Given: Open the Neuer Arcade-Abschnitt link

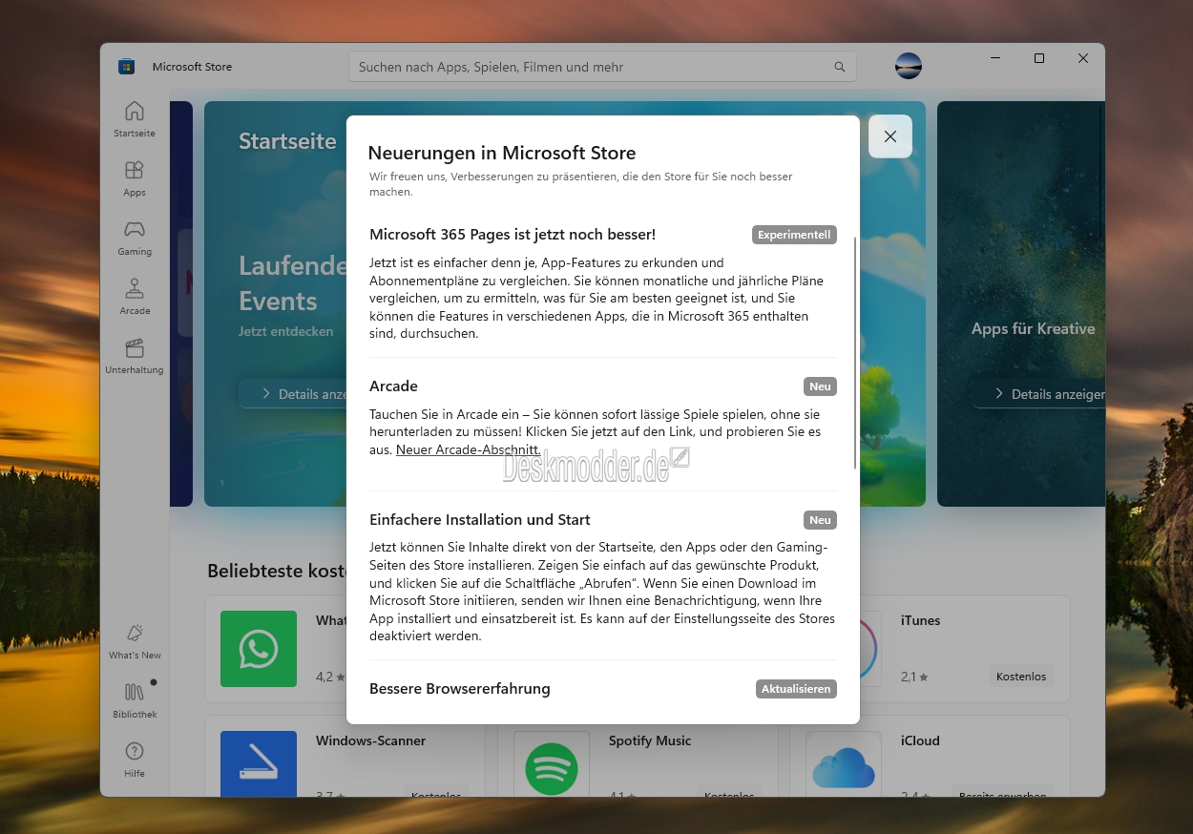Looking at the screenshot, I should pyautogui.click(x=469, y=449).
